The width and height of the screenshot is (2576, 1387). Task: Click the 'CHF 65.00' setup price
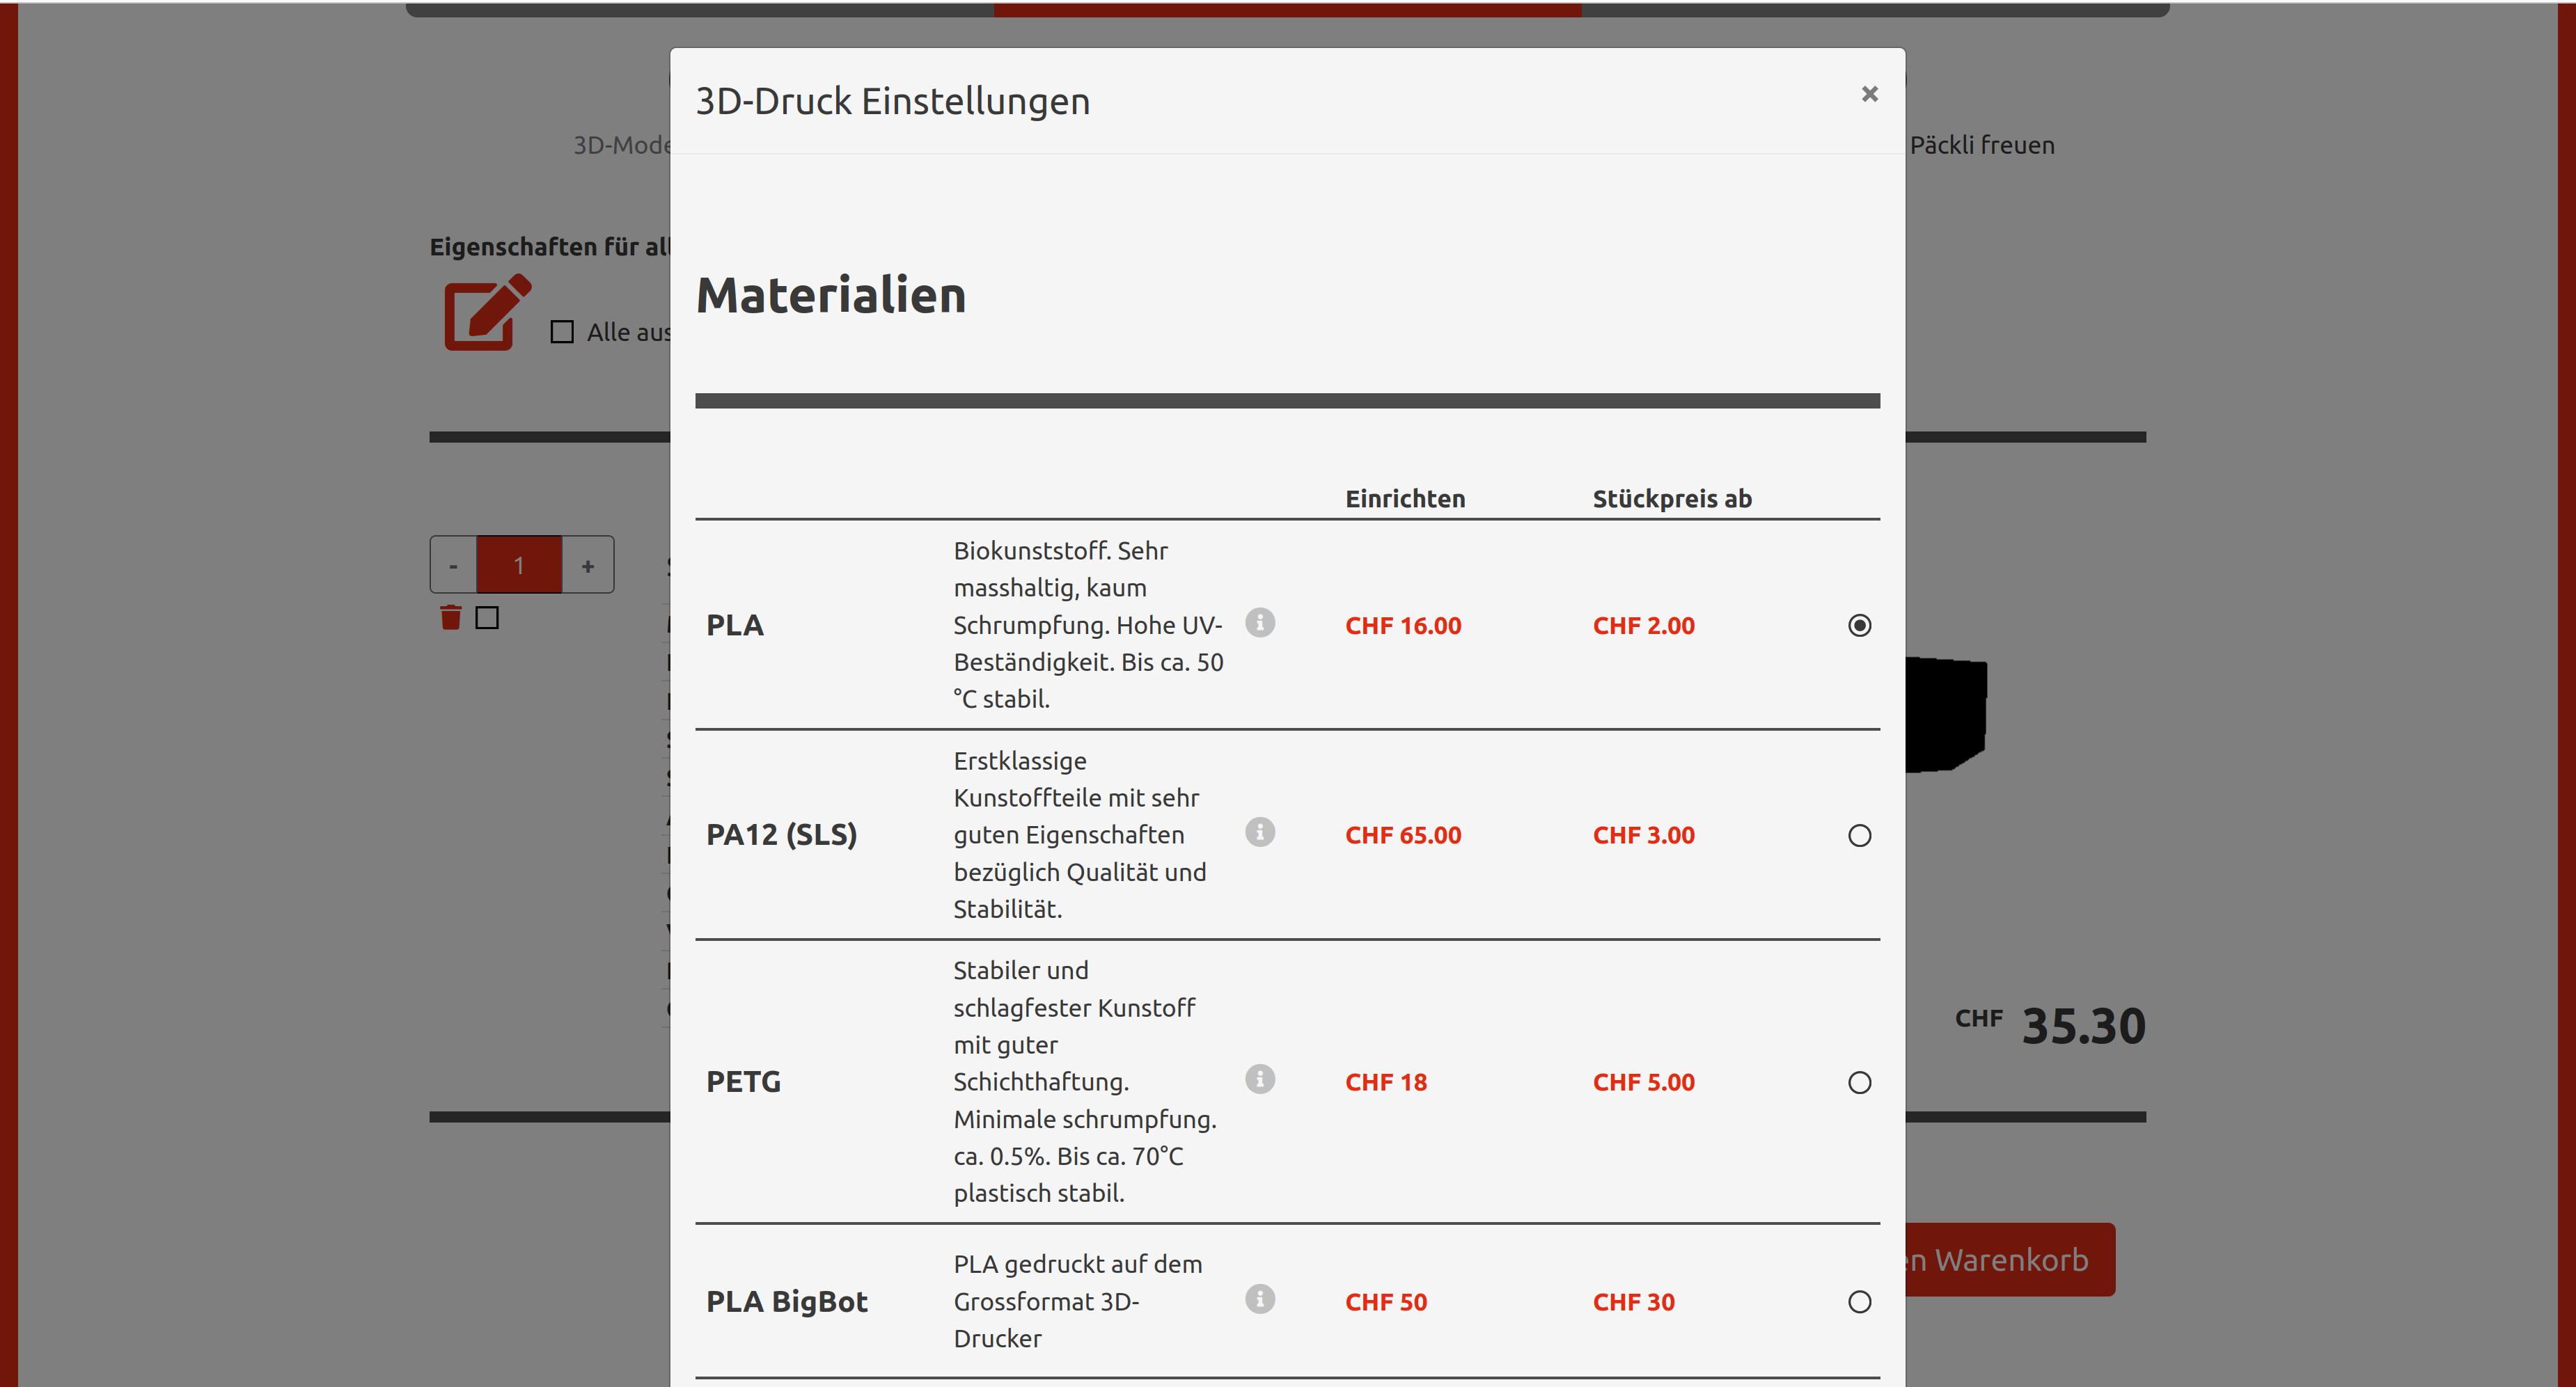tap(1403, 835)
